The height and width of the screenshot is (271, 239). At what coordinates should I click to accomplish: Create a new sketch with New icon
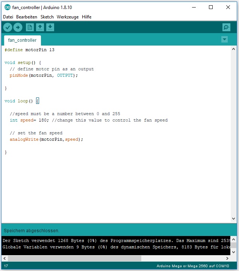30,27
